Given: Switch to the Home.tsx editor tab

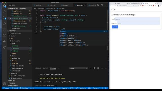Looking at the screenshot, I should (92, 5).
